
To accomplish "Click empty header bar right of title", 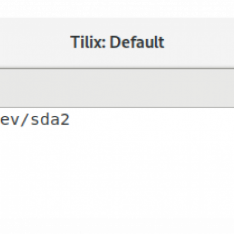I will coord(199,43).
